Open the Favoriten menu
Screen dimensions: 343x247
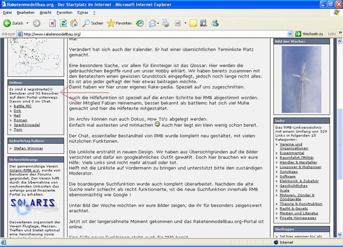64,12
